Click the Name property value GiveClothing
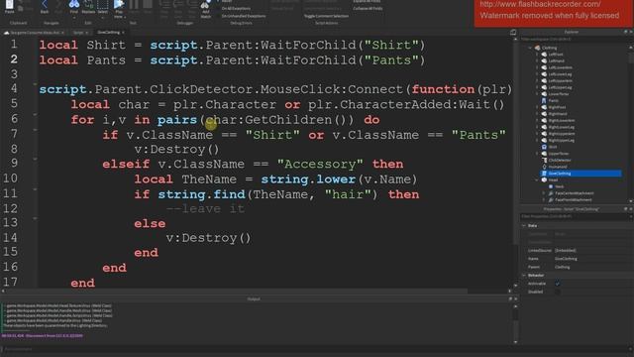Viewport: 634px width, 357px height. coord(566,259)
